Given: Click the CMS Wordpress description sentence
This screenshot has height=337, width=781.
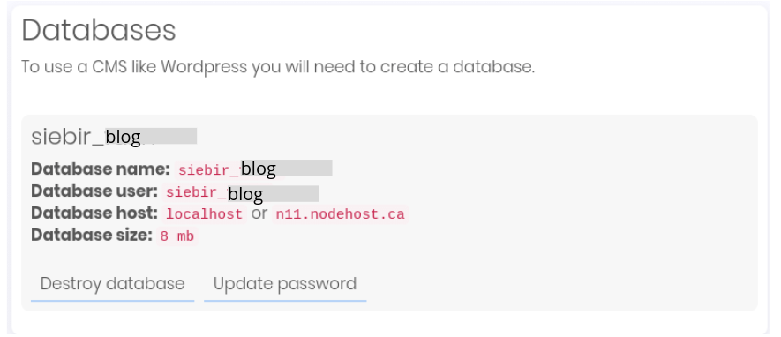Looking at the screenshot, I should (278, 67).
